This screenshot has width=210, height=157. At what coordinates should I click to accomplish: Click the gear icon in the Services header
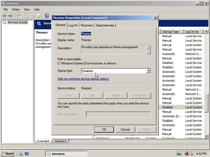click(39, 24)
